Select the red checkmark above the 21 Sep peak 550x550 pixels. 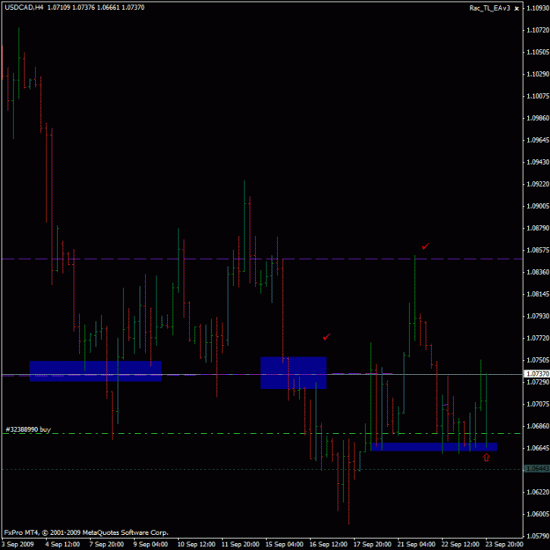425,246
